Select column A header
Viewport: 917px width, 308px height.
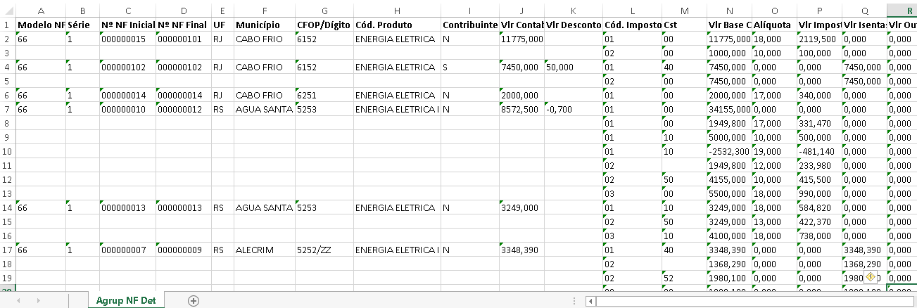41,11
